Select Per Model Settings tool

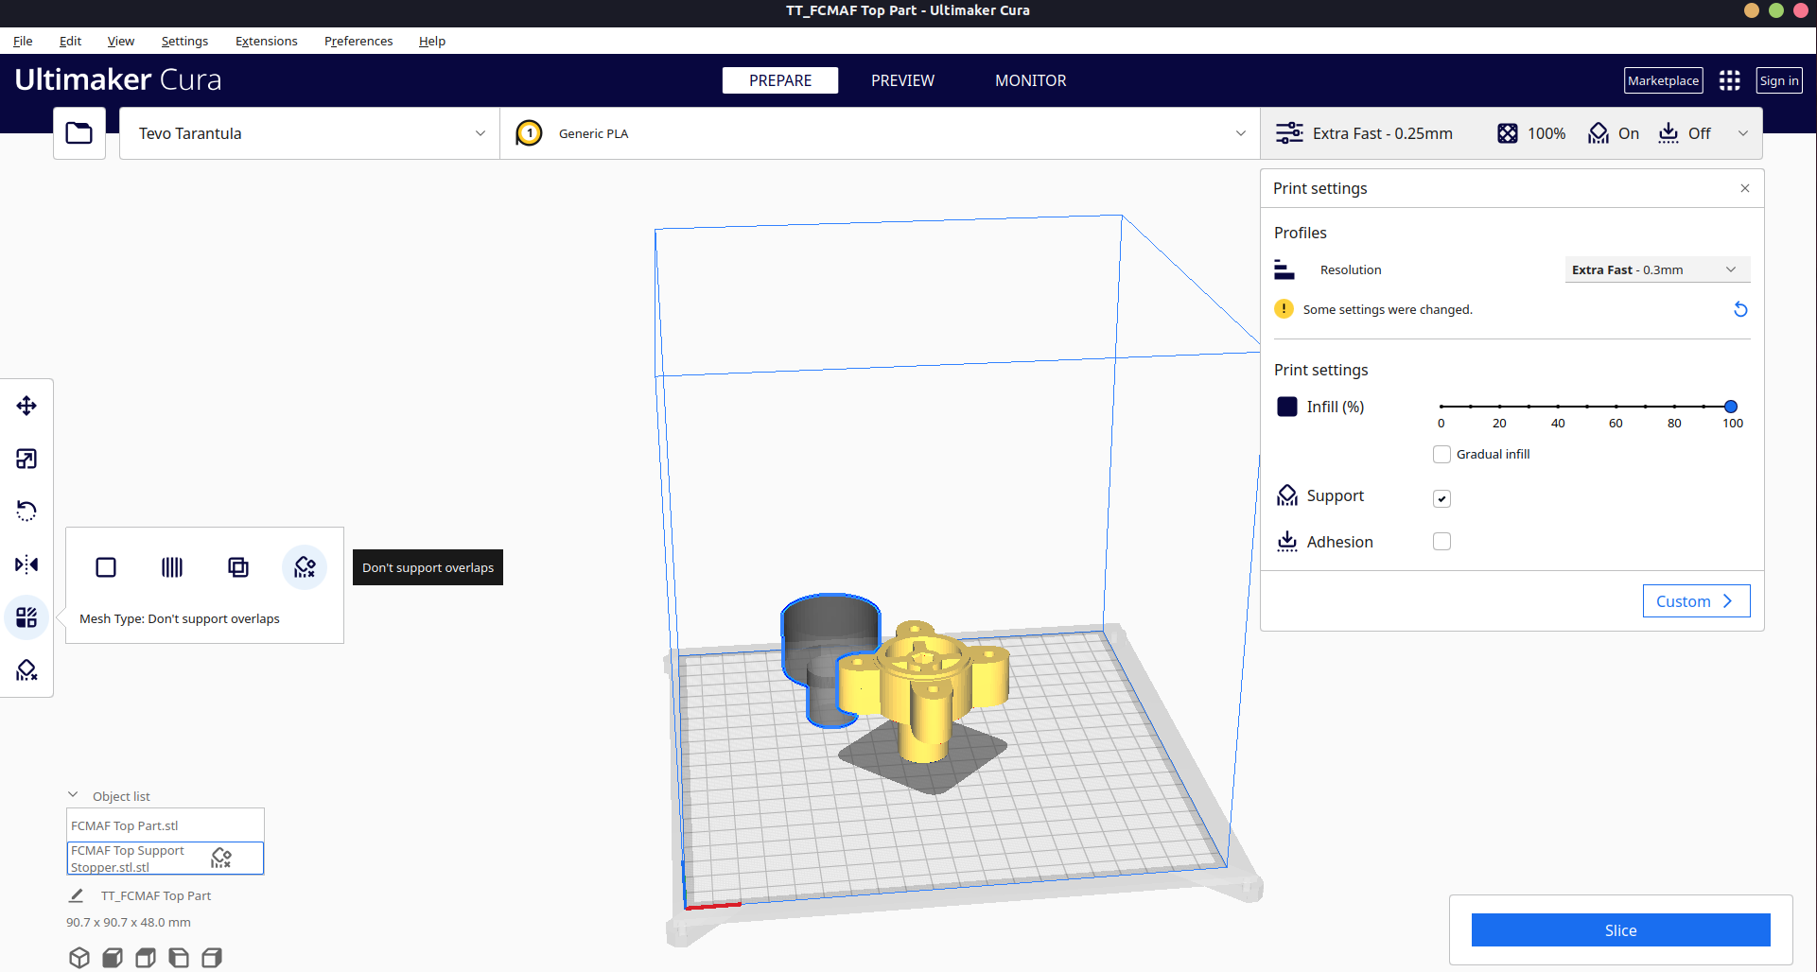click(x=26, y=617)
